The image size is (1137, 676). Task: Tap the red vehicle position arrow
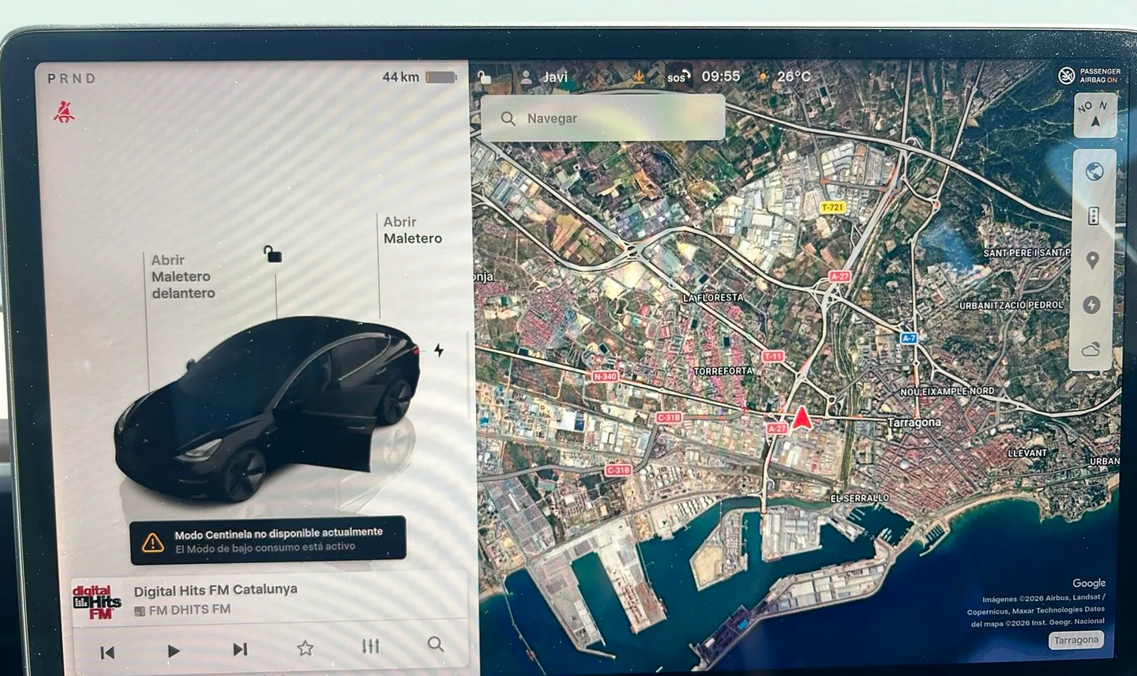(801, 417)
